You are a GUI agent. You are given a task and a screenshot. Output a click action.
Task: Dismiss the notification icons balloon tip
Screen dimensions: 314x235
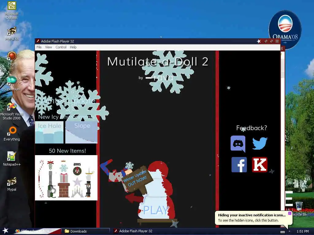(x=289, y=213)
